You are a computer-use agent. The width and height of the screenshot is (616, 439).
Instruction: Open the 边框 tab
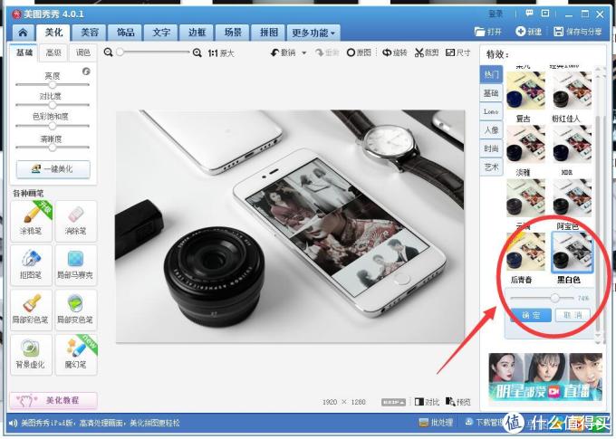click(197, 33)
